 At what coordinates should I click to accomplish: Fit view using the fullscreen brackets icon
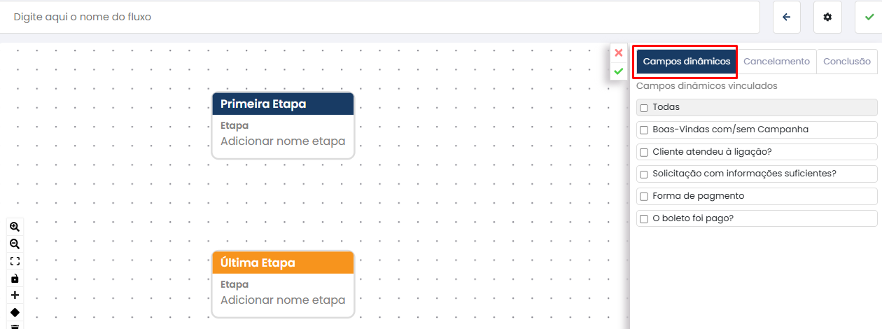point(15,261)
